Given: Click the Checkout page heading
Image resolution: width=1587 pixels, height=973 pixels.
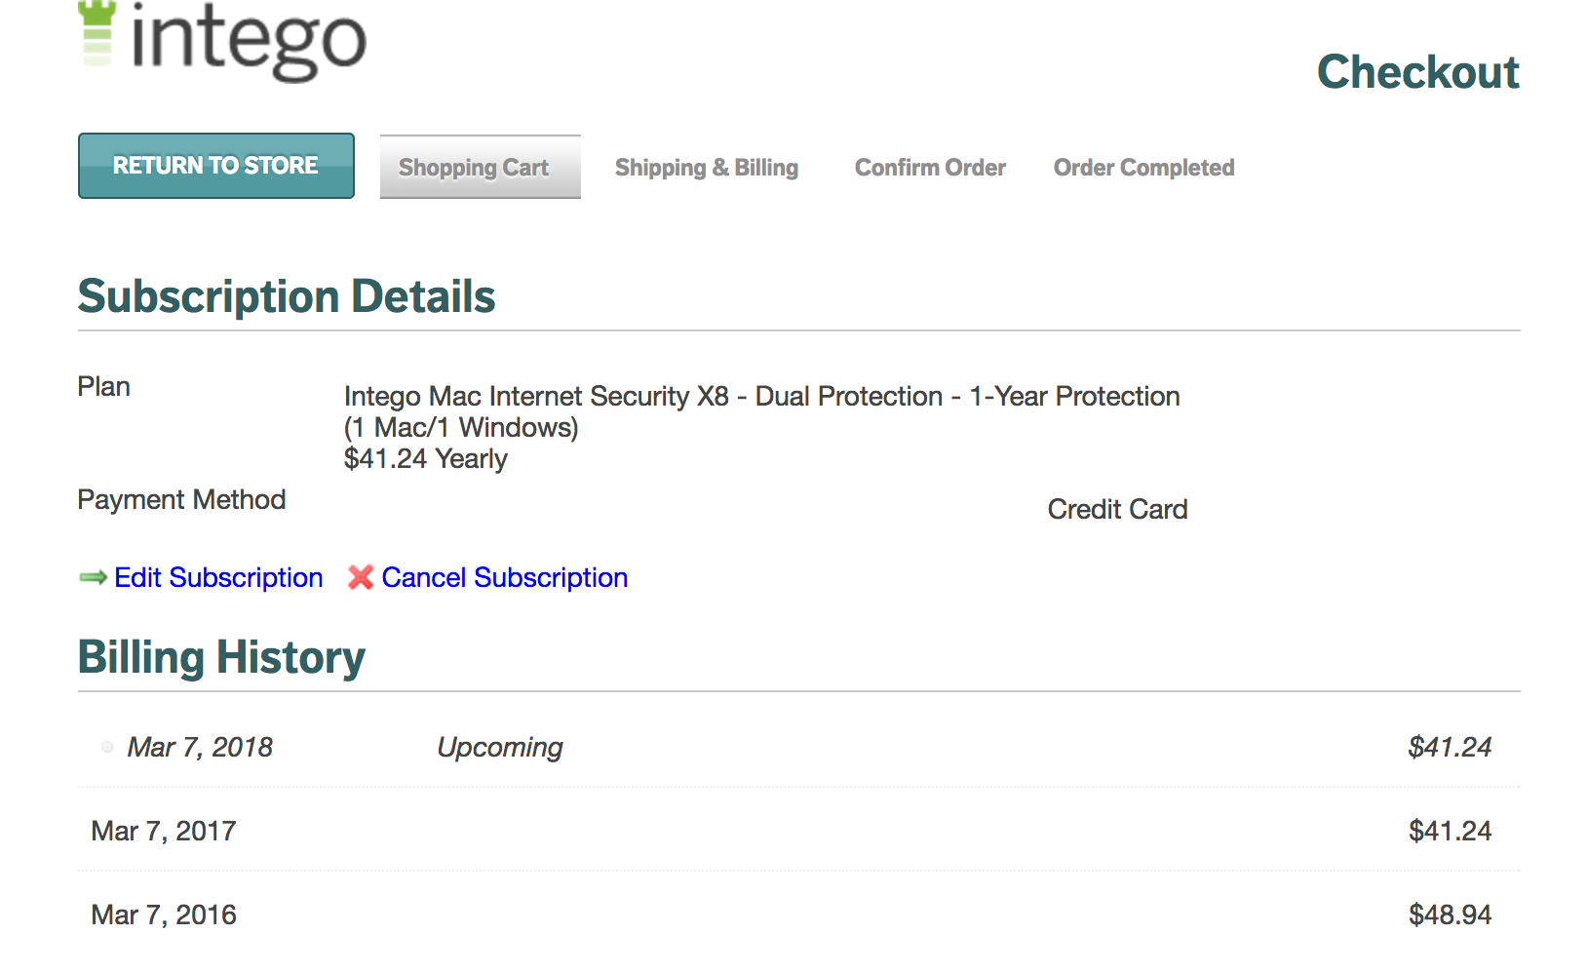Looking at the screenshot, I should (1418, 72).
